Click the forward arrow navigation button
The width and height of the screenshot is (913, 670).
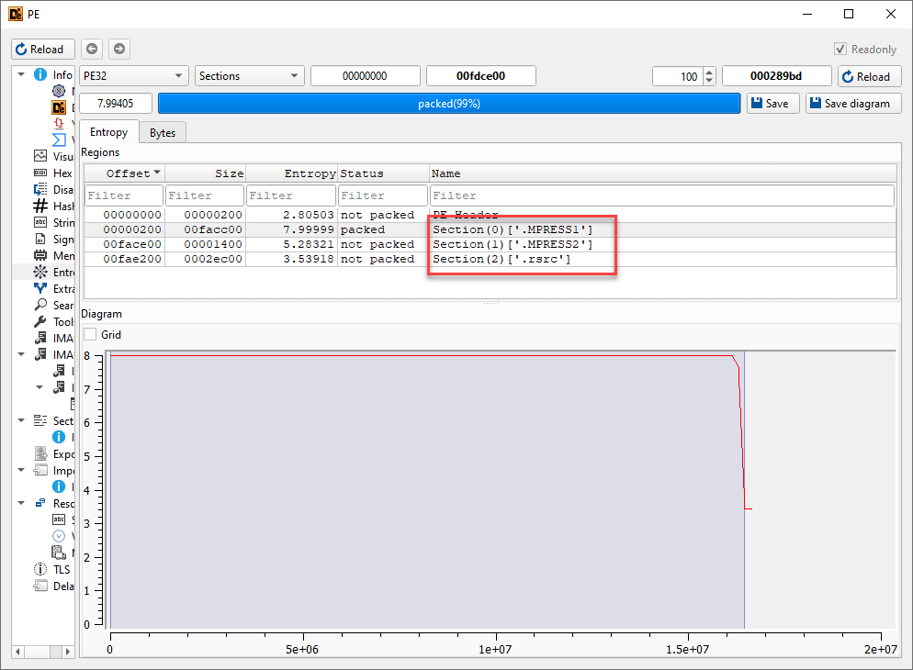(x=119, y=49)
